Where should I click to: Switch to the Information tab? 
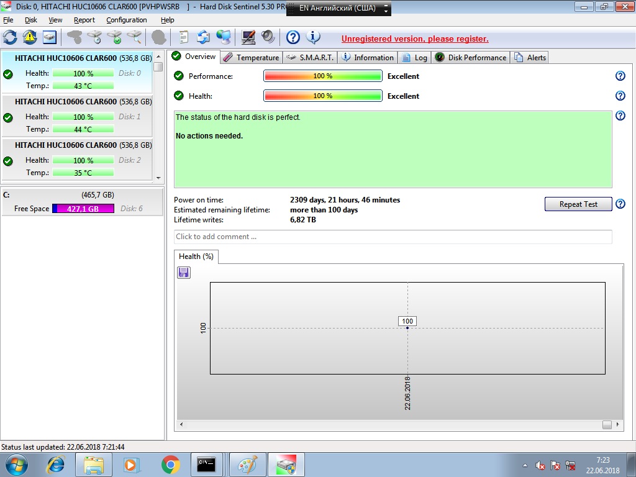pyautogui.click(x=367, y=58)
